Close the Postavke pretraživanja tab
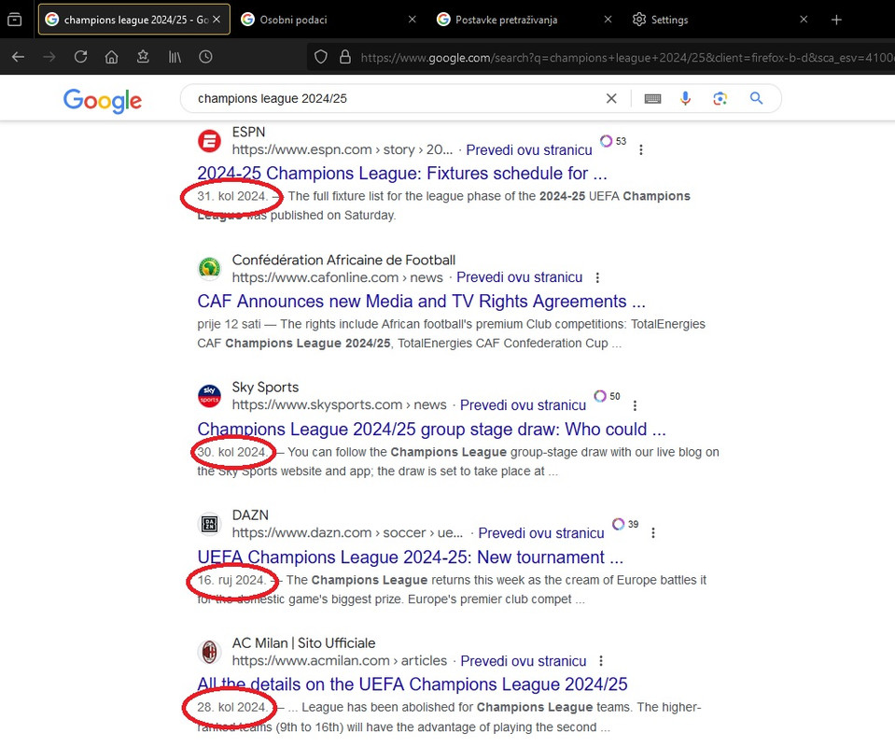The height and width of the screenshot is (747, 895). (x=608, y=20)
